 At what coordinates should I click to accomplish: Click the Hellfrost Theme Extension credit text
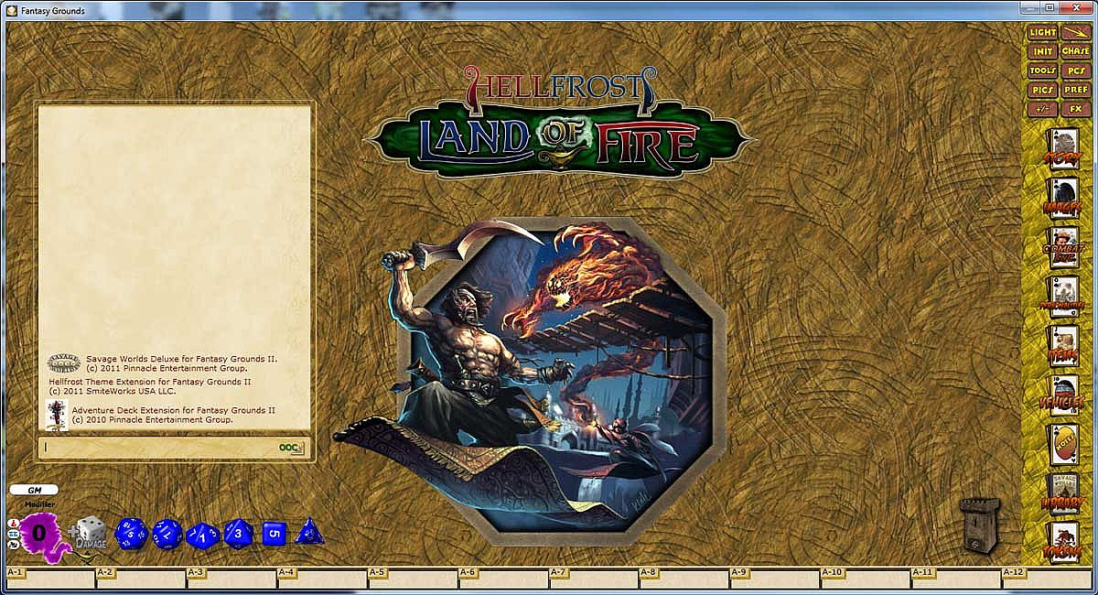pos(150,385)
